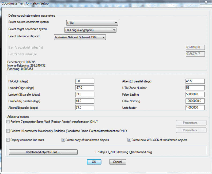The image size is (212, 174).
Task: Enable 7-parameter Bursa-Wolf transformation checkbox
Action: (8, 122)
